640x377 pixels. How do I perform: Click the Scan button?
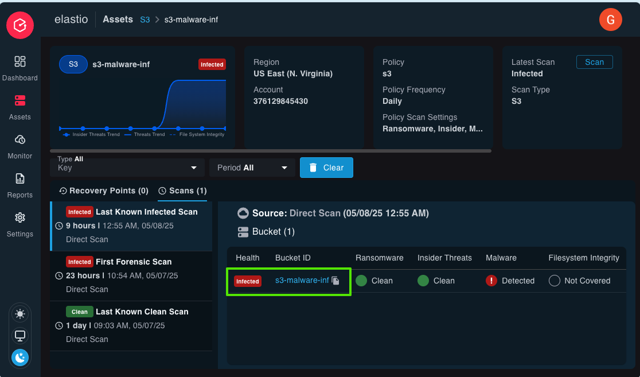pos(594,62)
